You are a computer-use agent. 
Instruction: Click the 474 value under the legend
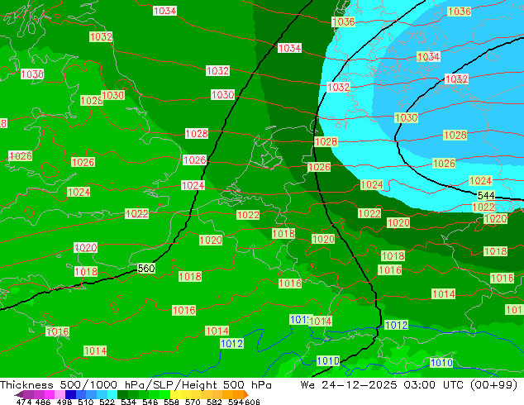click(x=23, y=402)
